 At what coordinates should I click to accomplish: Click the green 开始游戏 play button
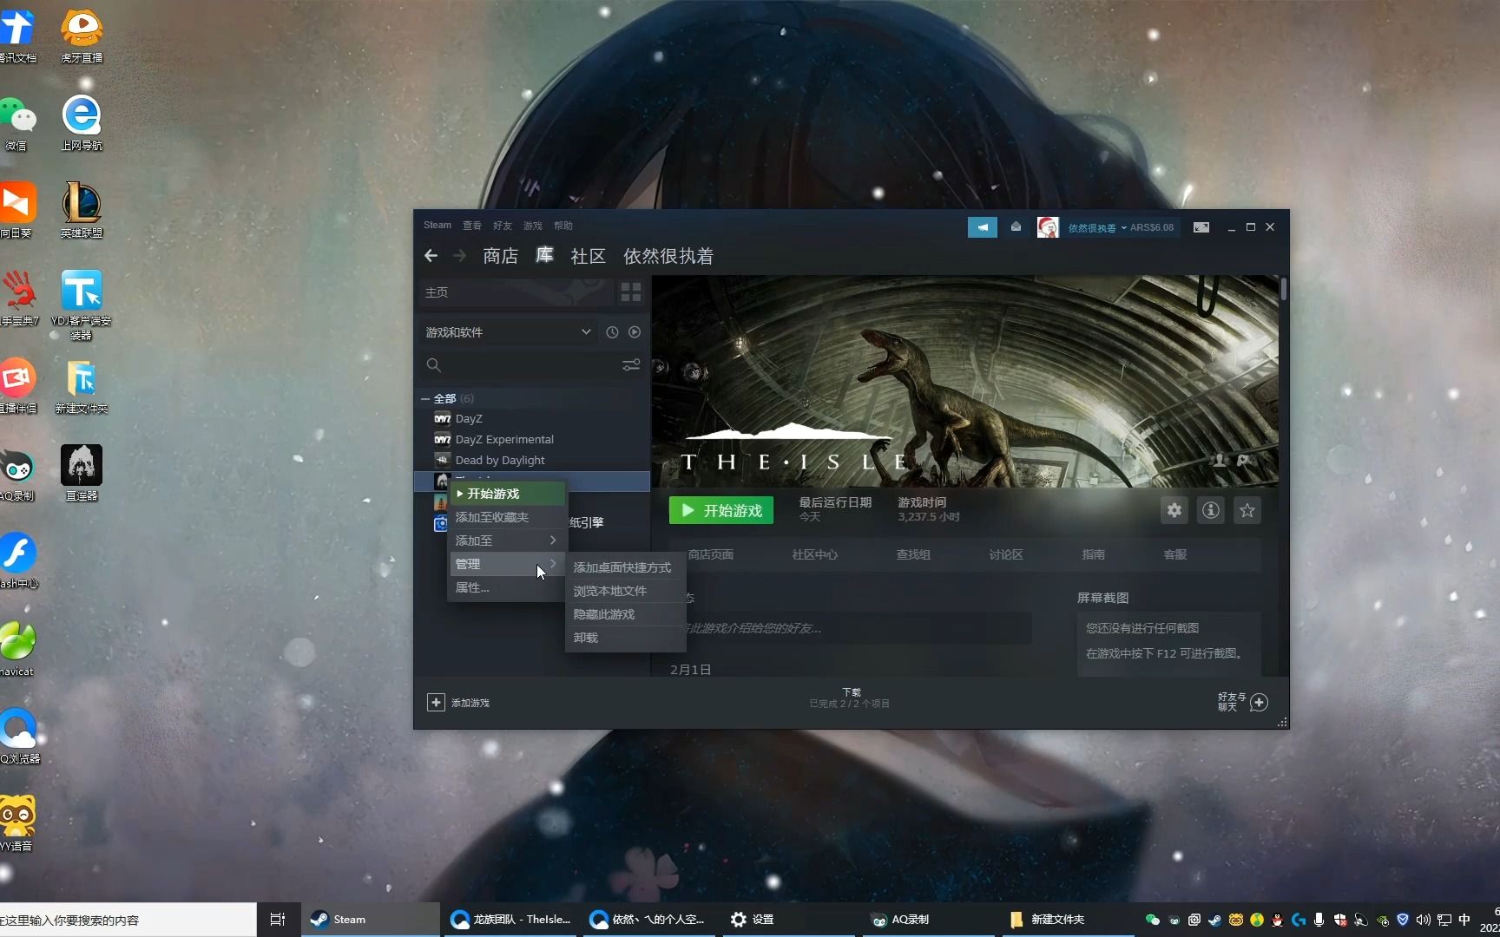(x=721, y=510)
